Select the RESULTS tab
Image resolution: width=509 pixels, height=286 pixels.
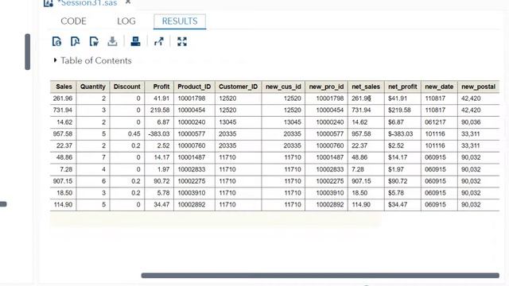(x=180, y=21)
